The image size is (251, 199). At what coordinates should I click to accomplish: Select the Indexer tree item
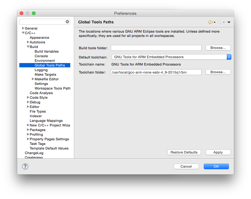36,116
